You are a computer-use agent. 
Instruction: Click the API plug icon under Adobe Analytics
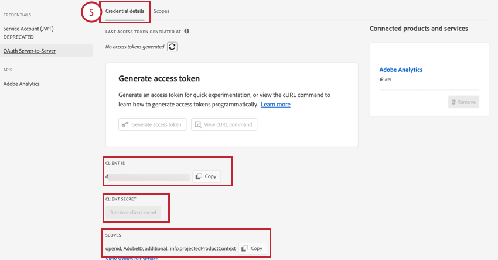tap(381, 79)
